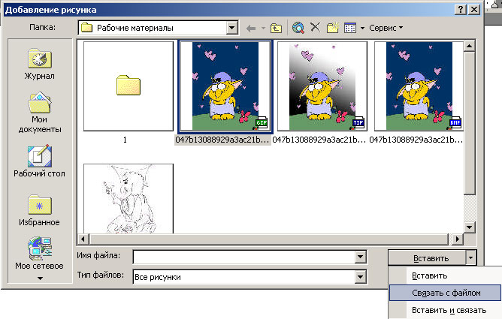Image resolution: width=502 pixels, height=319 pixels.
Task: Click the Имя файла input field
Action: pyautogui.click(x=242, y=257)
